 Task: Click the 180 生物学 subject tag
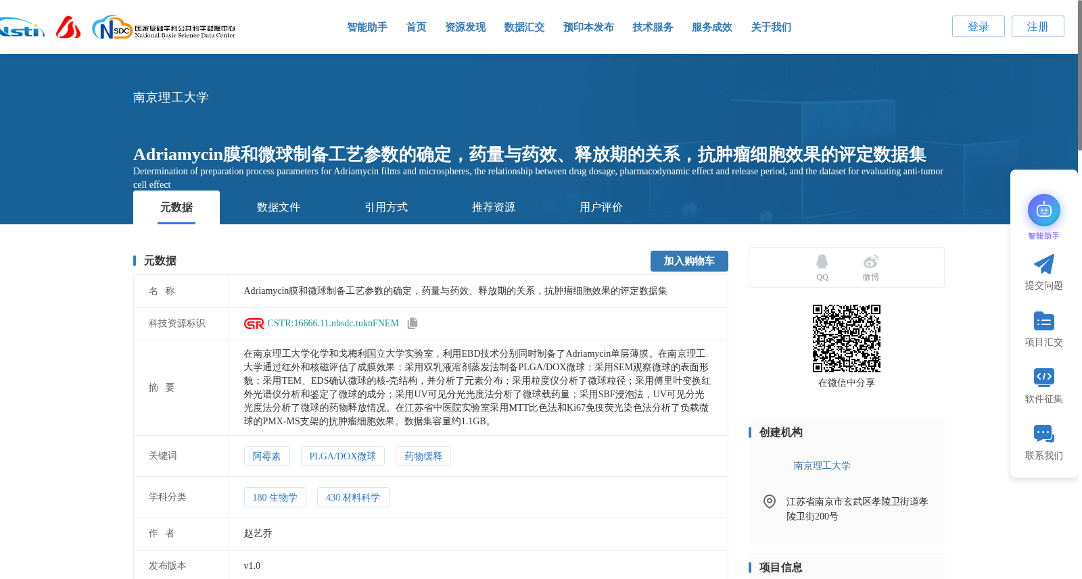[x=275, y=497]
